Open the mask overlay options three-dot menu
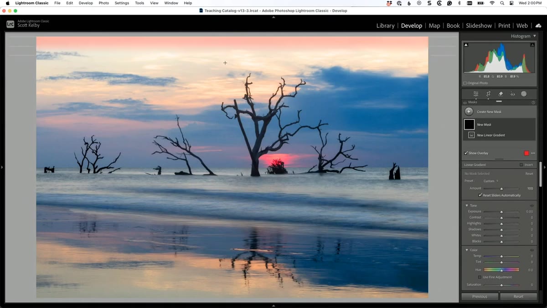 coord(533,153)
